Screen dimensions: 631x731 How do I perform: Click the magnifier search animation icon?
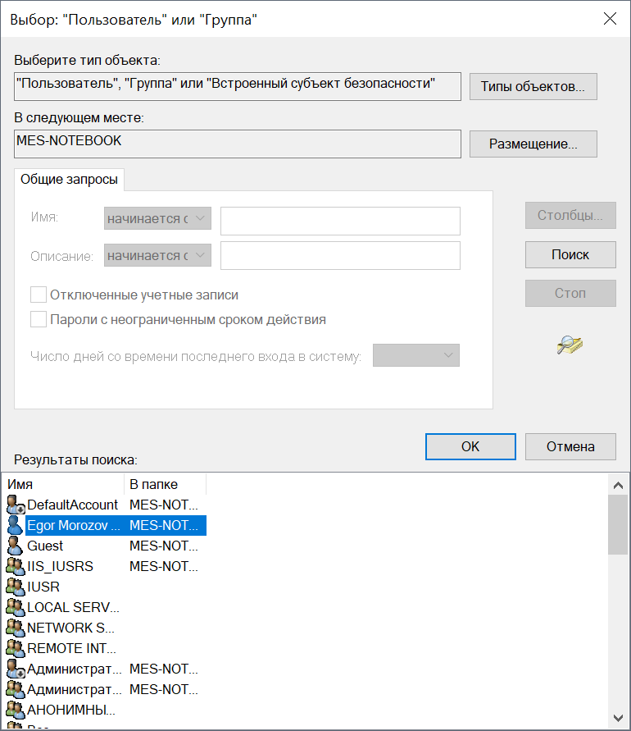point(570,345)
